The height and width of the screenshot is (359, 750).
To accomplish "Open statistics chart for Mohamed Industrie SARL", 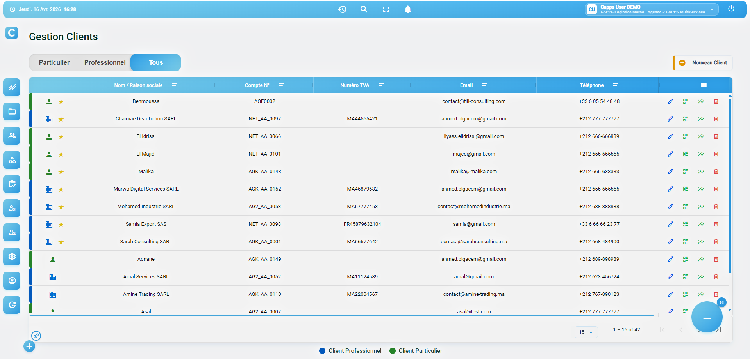I will coord(701,207).
